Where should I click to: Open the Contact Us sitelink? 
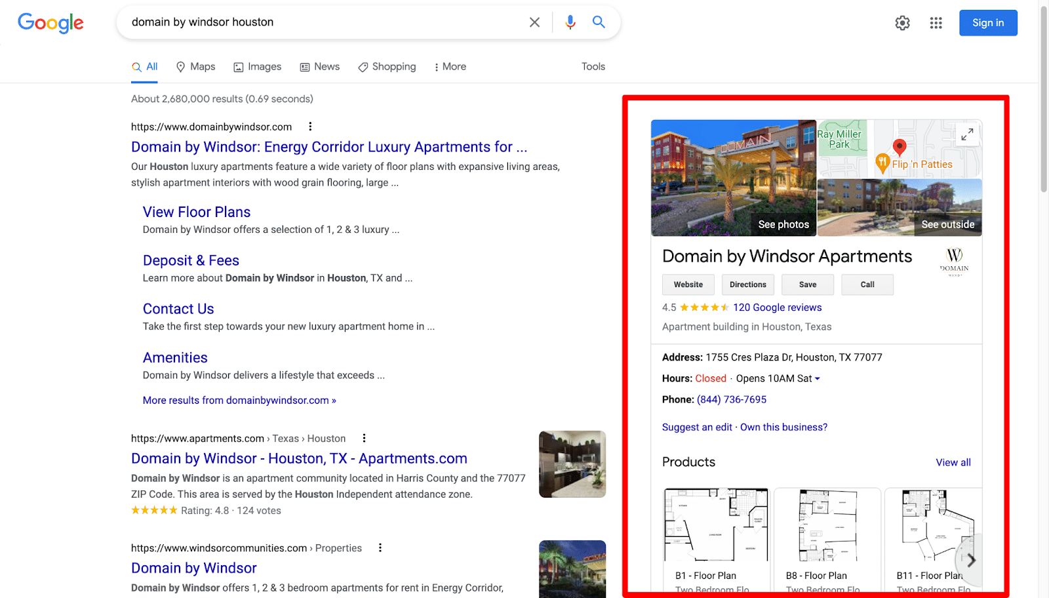(178, 309)
